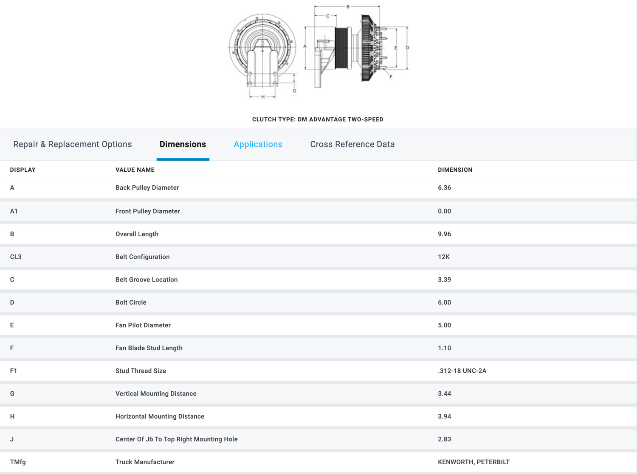Click the DIMENSION column header
Screen dimensions: 637x474
coord(455,170)
